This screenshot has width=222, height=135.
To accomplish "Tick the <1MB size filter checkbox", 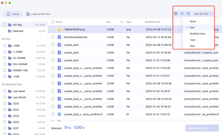I will 5,46.
